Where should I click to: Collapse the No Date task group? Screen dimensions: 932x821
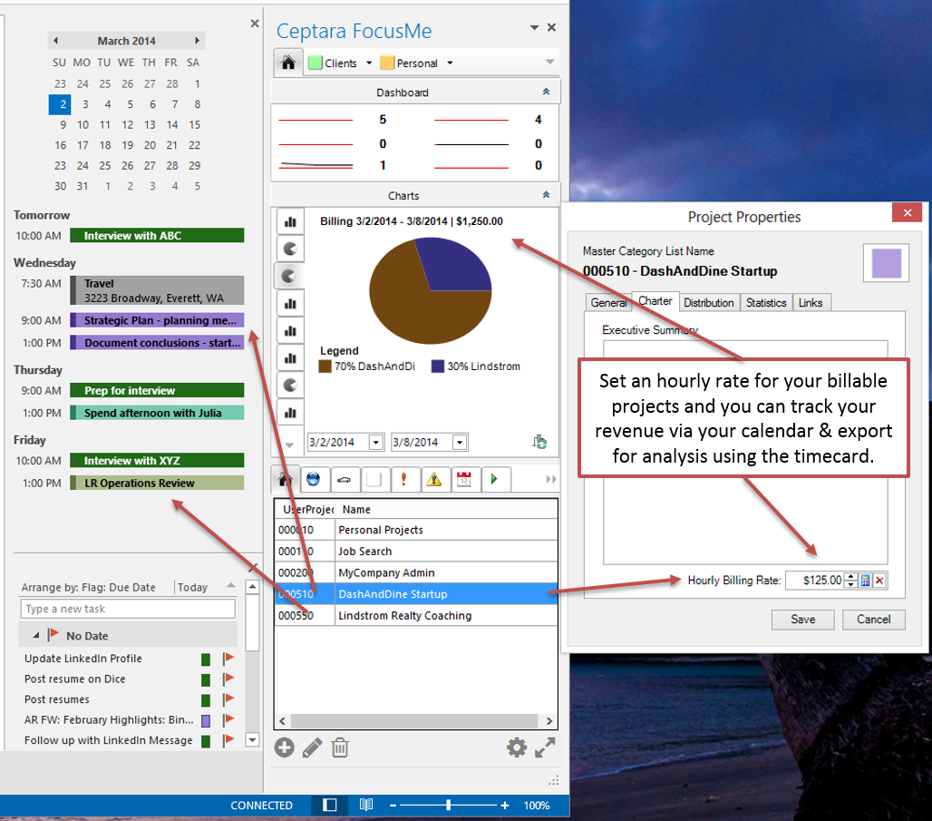click(x=36, y=635)
